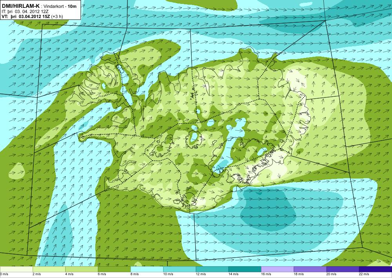Viewport: 392px width, 278px height.
Task: Pick the 16–18 m/s light purple legend swatch
Action: coord(278,269)
